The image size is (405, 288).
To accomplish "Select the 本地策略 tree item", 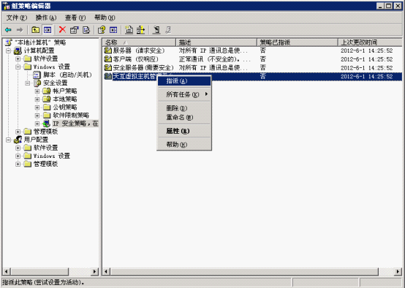I will [x=65, y=99].
